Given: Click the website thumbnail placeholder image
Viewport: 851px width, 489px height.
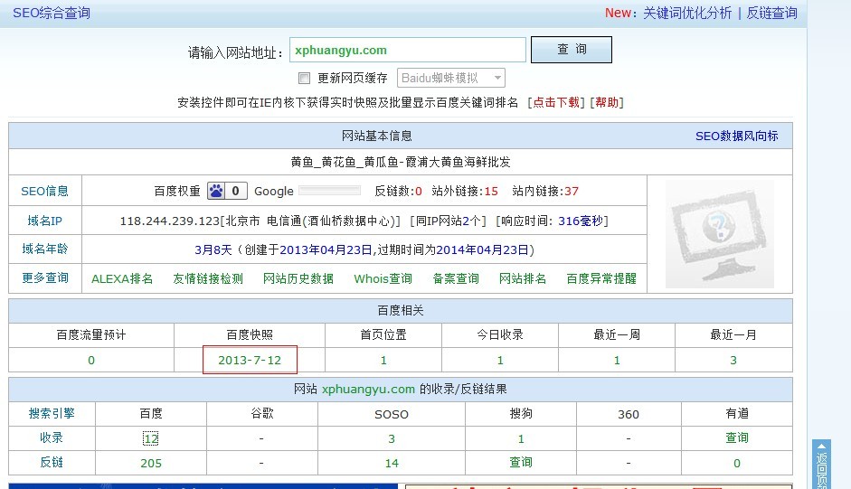Looking at the screenshot, I should coord(720,234).
